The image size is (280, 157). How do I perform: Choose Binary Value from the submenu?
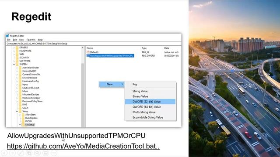150,96
